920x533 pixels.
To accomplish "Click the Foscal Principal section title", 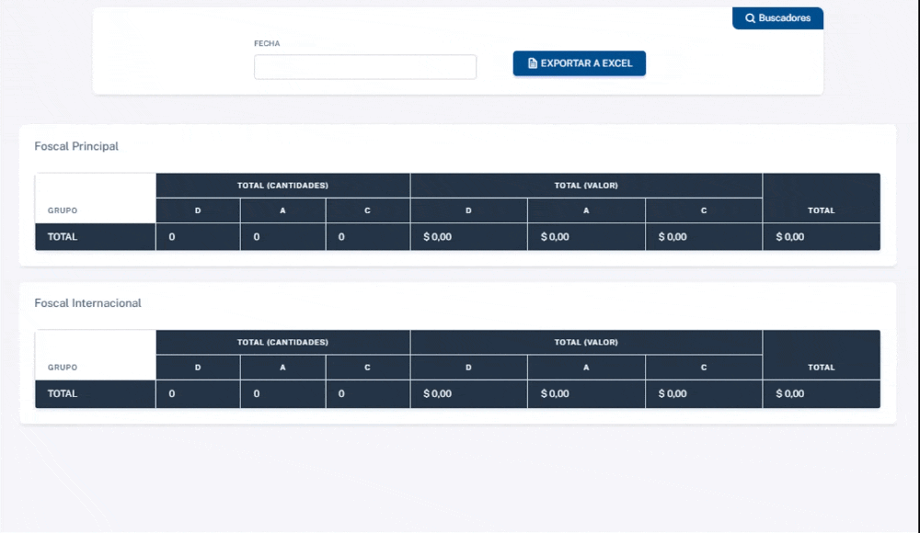I will [x=76, y=146].
